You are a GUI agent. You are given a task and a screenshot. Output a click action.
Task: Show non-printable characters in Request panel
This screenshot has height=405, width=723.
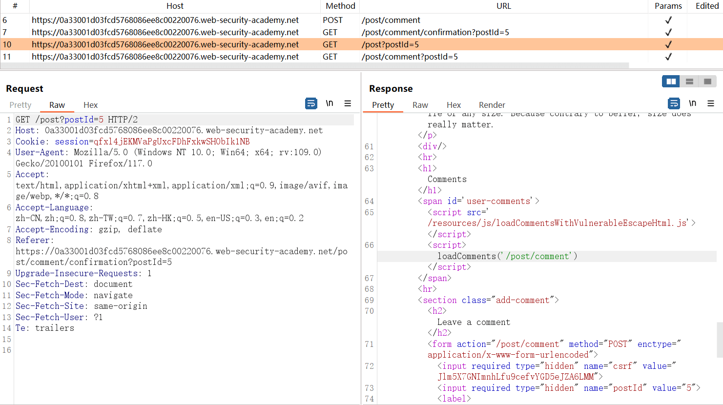(330, 103)
